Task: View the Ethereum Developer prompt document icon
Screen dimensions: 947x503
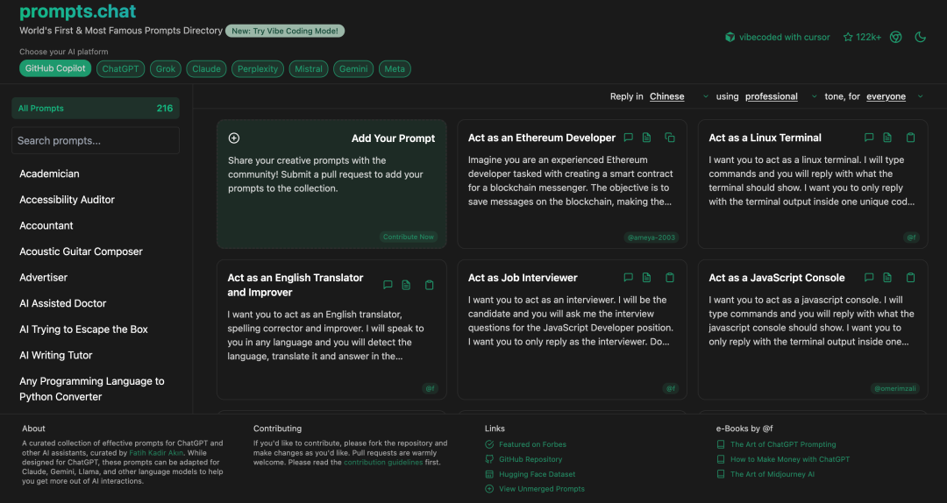Action: [647, 138]
